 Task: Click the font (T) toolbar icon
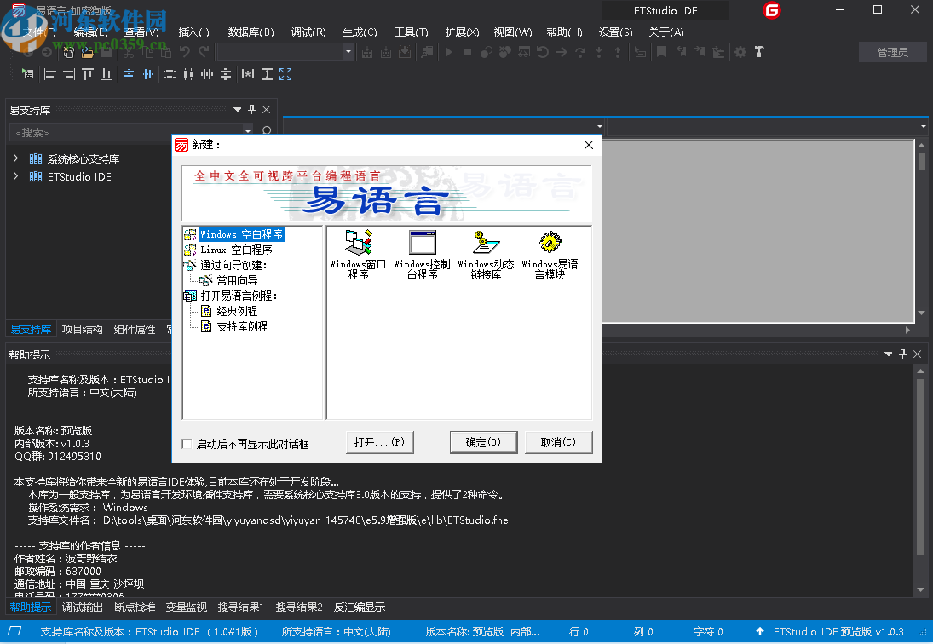[759, 52]
